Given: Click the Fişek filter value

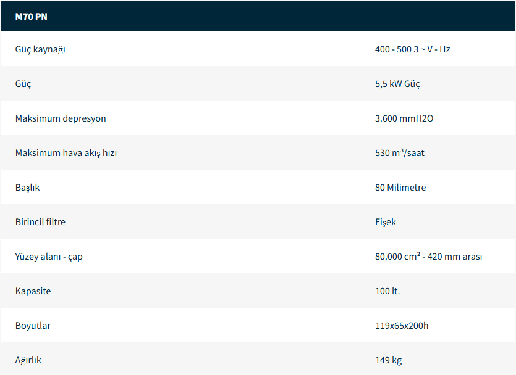Looking at the screenshot, I should coord(386,222).
